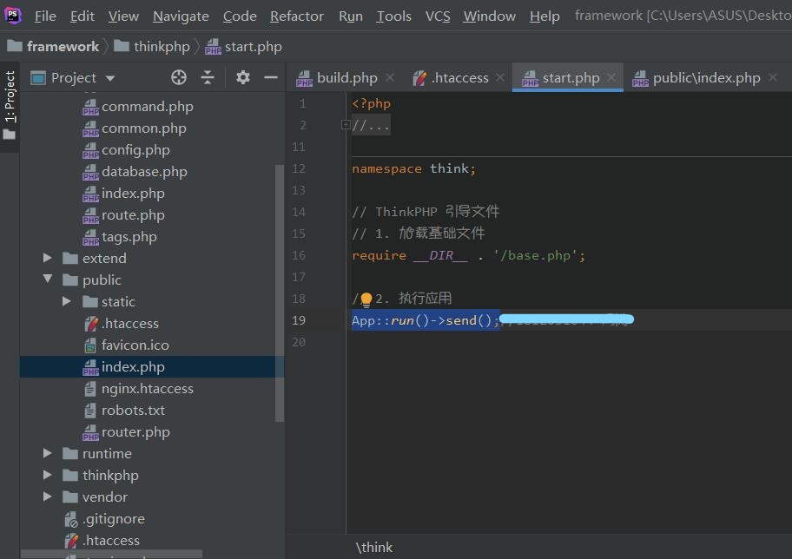This screenshot has width=792, height=559.
Task: Expand the vendor folder arrow
Action: tap(48, 497)
